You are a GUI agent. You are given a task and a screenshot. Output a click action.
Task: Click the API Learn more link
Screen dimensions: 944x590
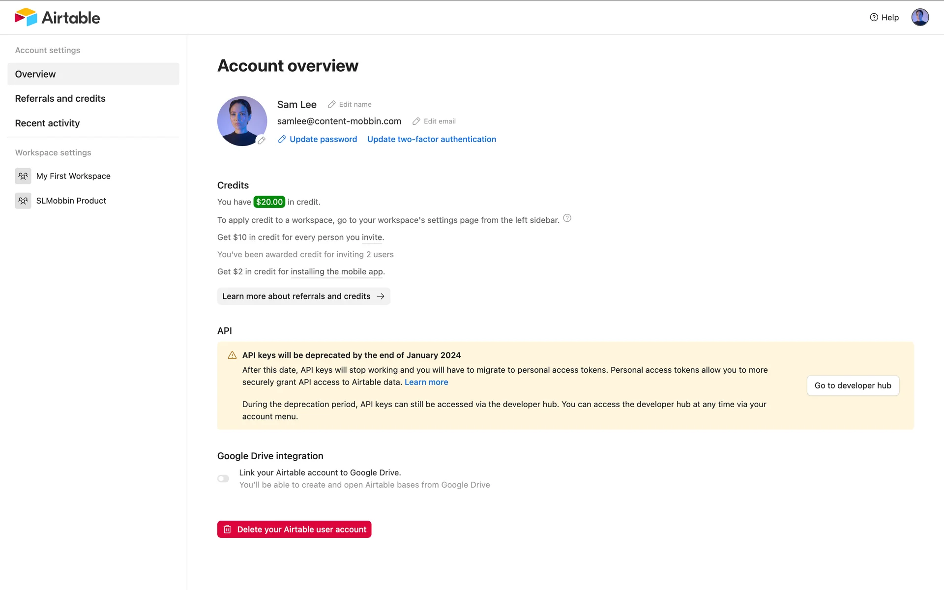tap(426, 383)
